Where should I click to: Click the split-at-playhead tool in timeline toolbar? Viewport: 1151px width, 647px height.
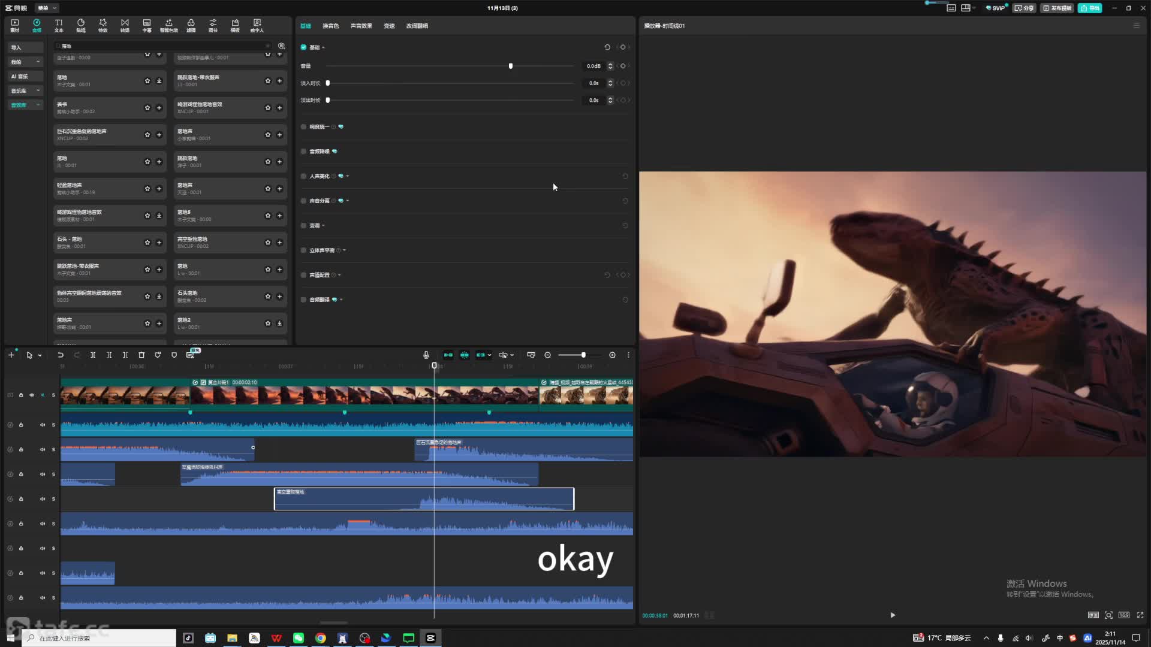pyautogui.click(x=93, y=355)
